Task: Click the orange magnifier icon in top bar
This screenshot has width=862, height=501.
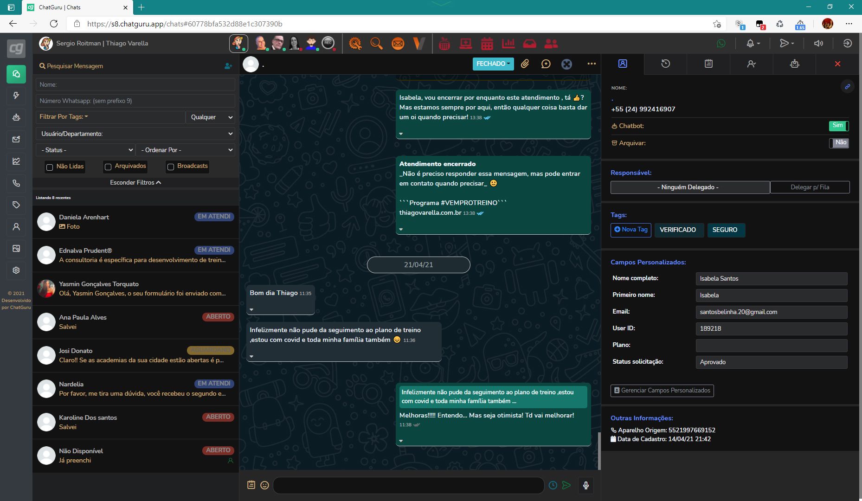Action: tap(377, 44)
